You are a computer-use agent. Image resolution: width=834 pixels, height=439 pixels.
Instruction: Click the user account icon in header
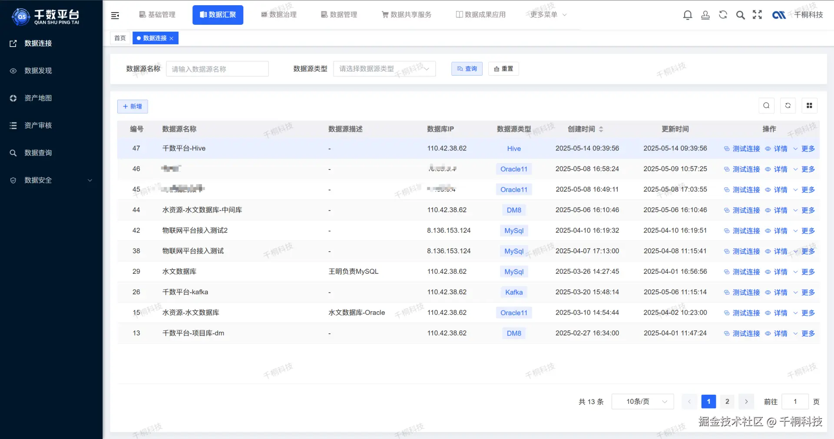705,15
